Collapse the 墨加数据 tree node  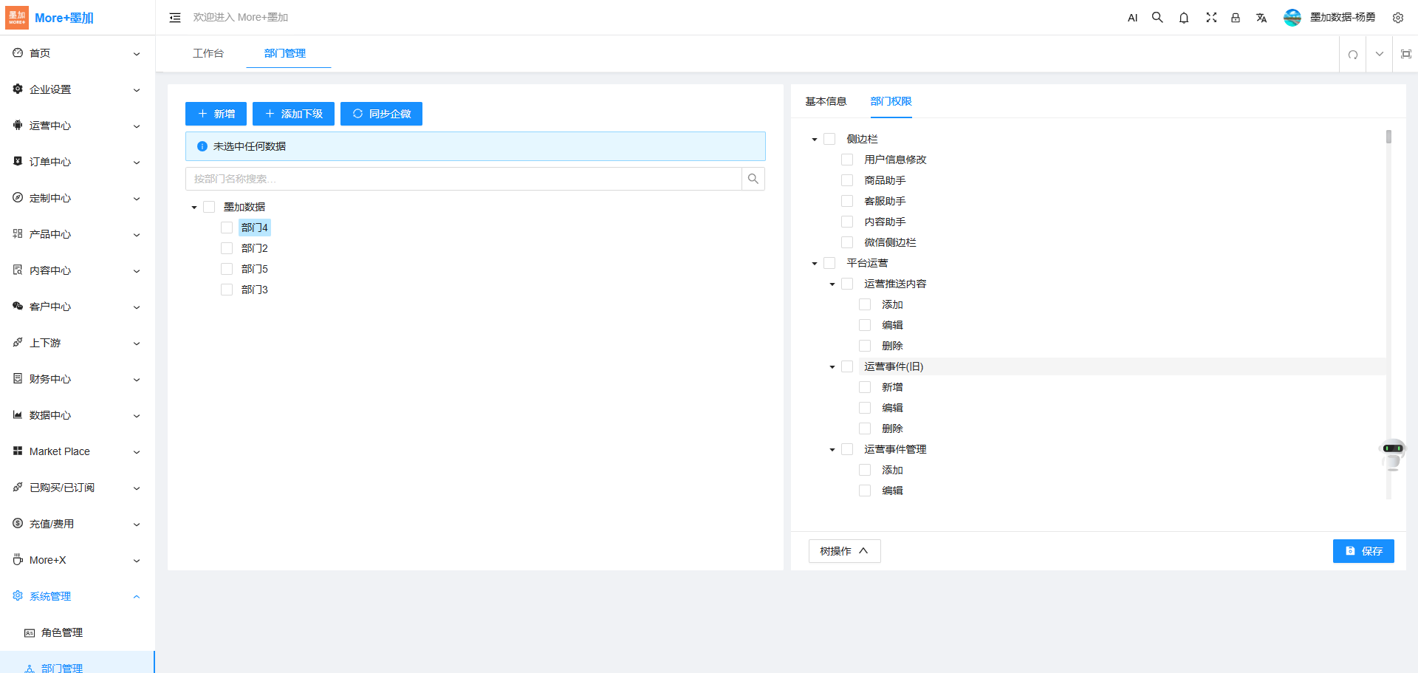pos(194,208)
